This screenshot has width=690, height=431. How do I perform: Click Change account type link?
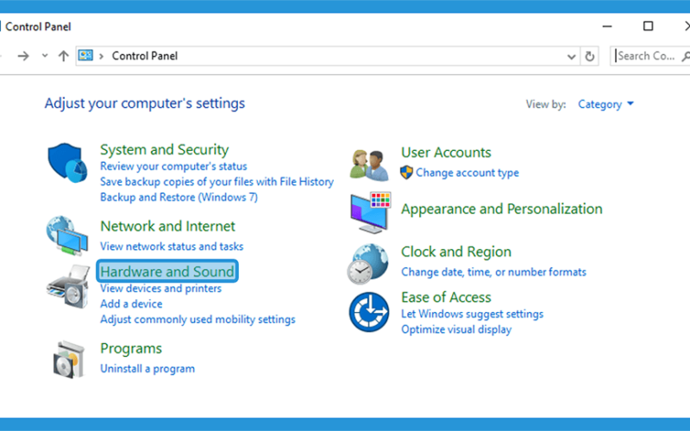(467, 173)
